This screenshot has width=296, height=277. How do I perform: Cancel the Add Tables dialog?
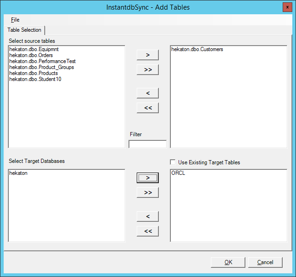click(x=265, y=262)
